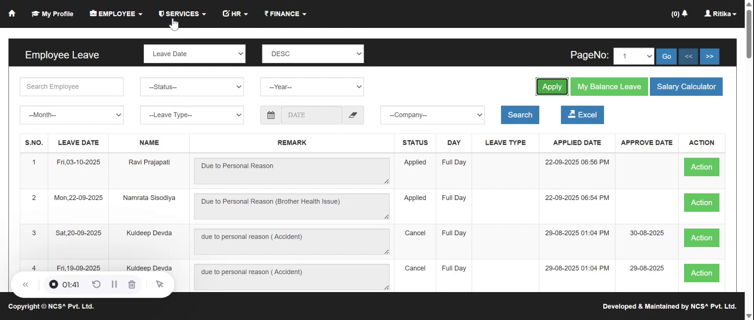Click the Search button
Viewport: 754px width, 320px height.
point(520,115)
